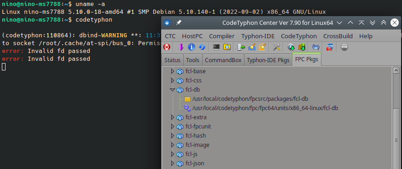Screen dimensions: 402x169
Task: Select the fcl-fpcunit tree item label
Action: (198, 127)
